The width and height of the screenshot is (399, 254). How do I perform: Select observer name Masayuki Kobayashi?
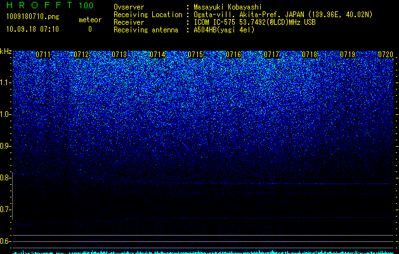[228, 7]
